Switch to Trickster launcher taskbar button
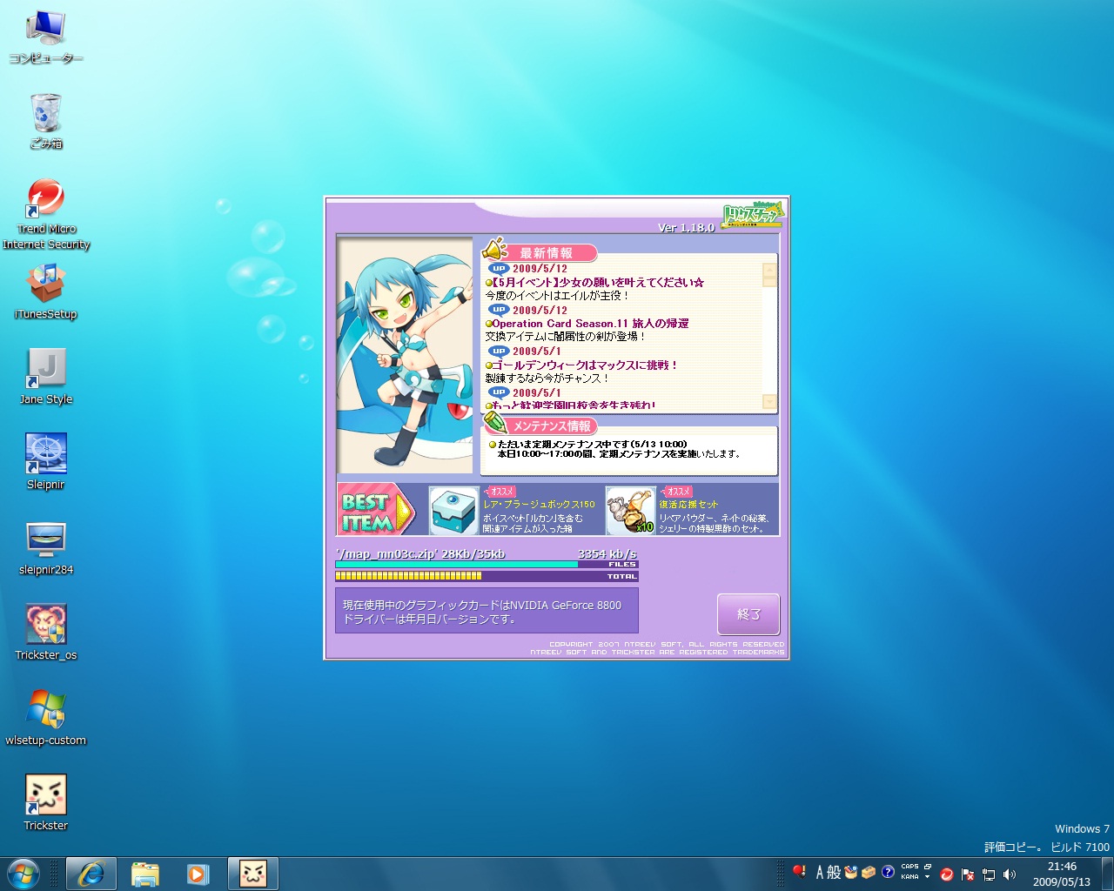The height and width of the screenshot is (891, 1114). [253, 873]
